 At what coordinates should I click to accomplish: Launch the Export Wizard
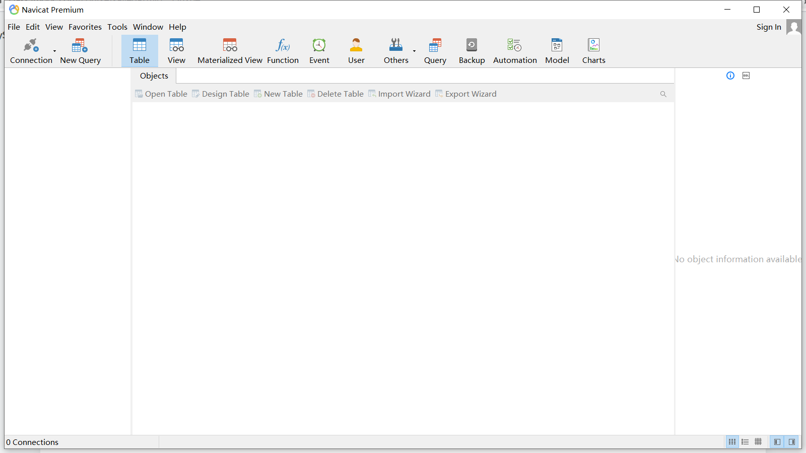point(466,94)
